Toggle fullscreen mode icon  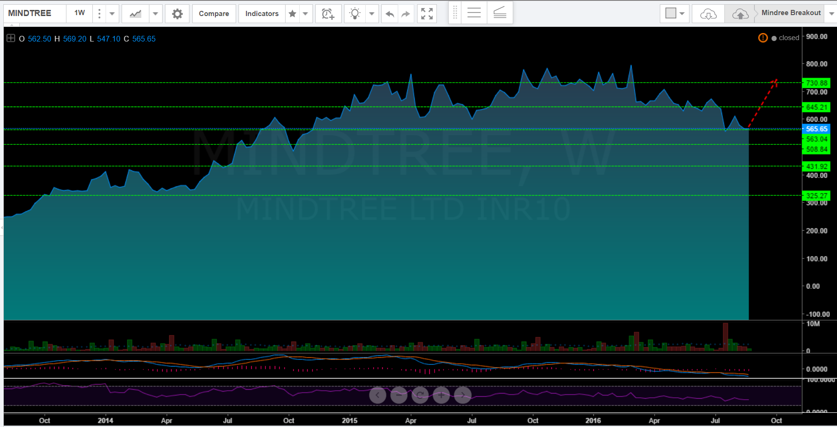click(x=427, y=14)
